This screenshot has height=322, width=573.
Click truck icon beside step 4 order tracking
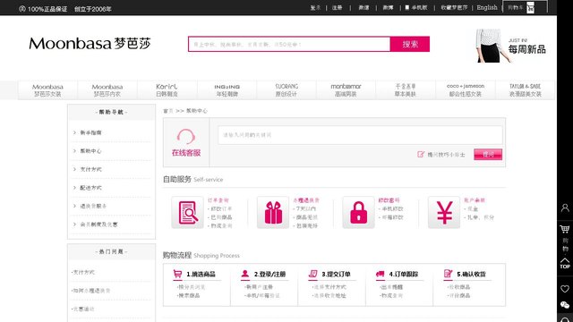pos(380,274)
